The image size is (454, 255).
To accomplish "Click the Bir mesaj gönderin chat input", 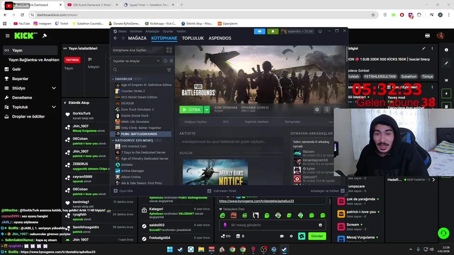I will [272, 225].
